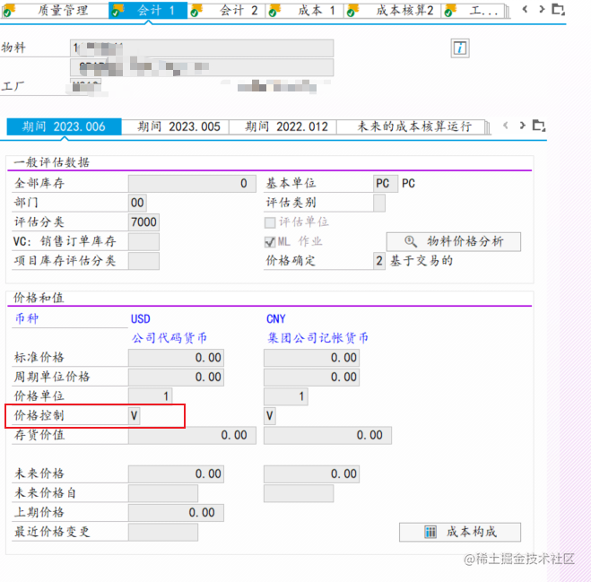
Task: Click the USD 未来价格 field
Action: 176,473
